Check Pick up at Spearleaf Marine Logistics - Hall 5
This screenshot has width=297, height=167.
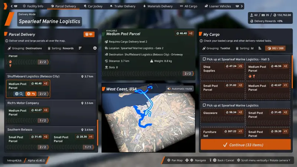pyautogui.click(x=204, y=59)
